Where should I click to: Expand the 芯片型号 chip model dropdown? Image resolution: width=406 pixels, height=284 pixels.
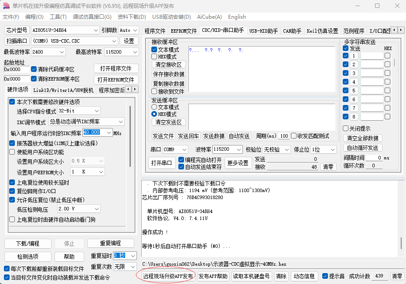point(96,30)
